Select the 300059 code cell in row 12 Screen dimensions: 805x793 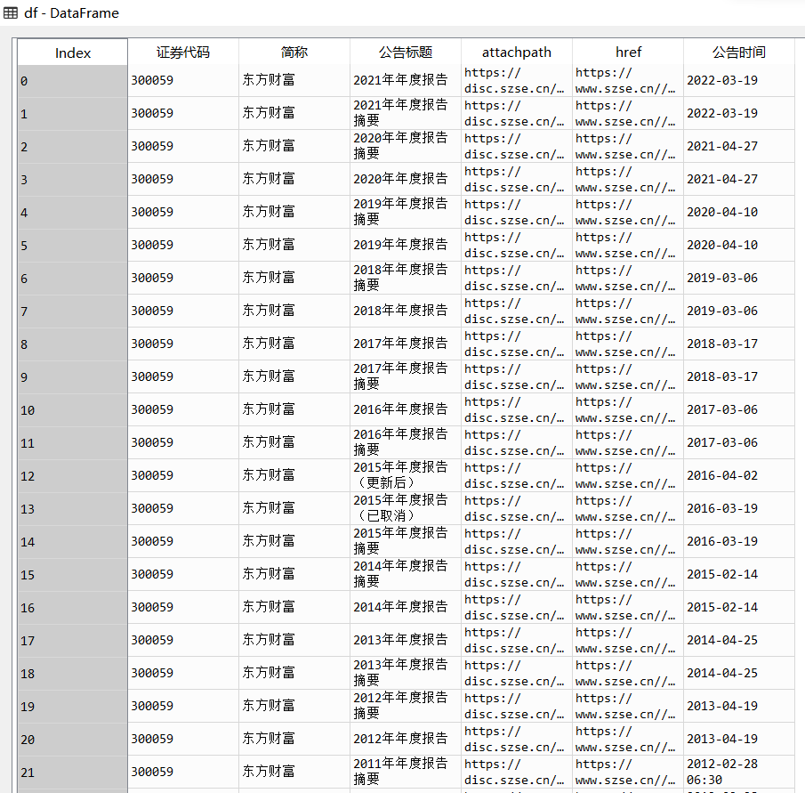(x=183, y=475)
